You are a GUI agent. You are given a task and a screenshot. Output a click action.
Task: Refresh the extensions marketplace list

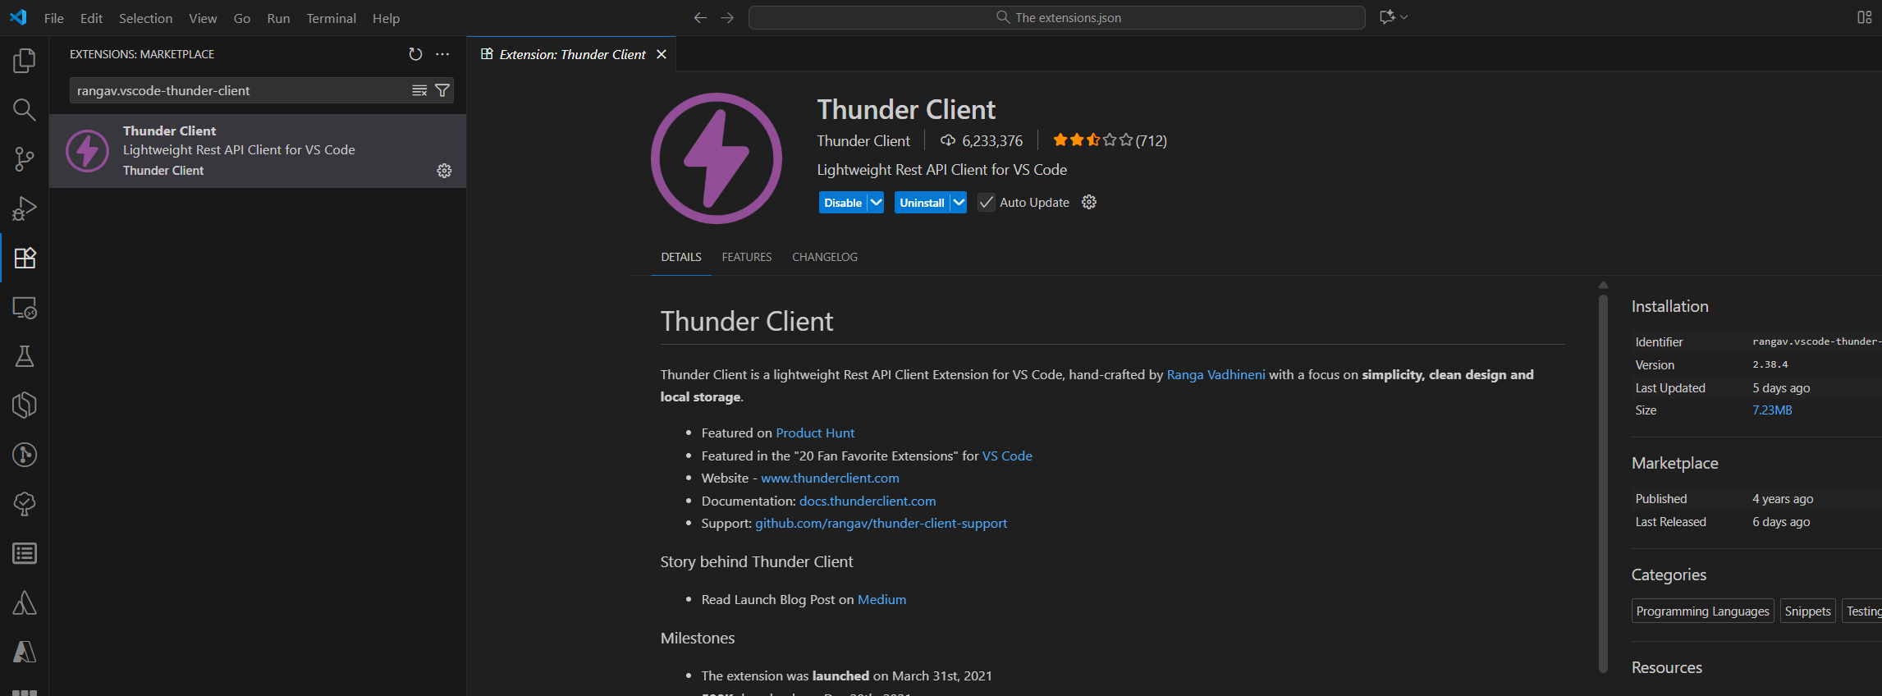click(415, 54)
